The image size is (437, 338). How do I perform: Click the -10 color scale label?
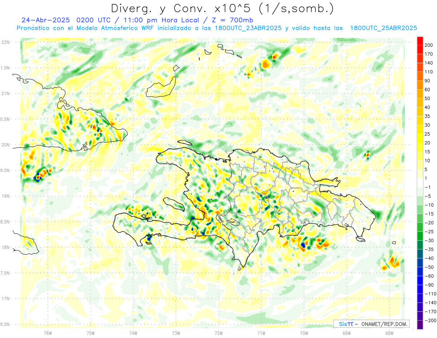429,205
